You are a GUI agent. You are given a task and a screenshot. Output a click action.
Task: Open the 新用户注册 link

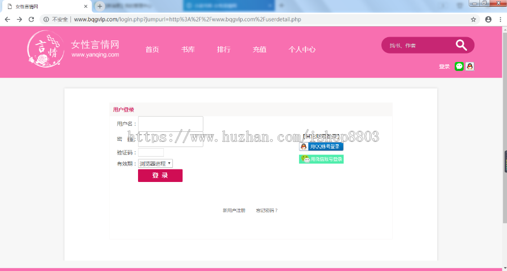click(234, 211)
